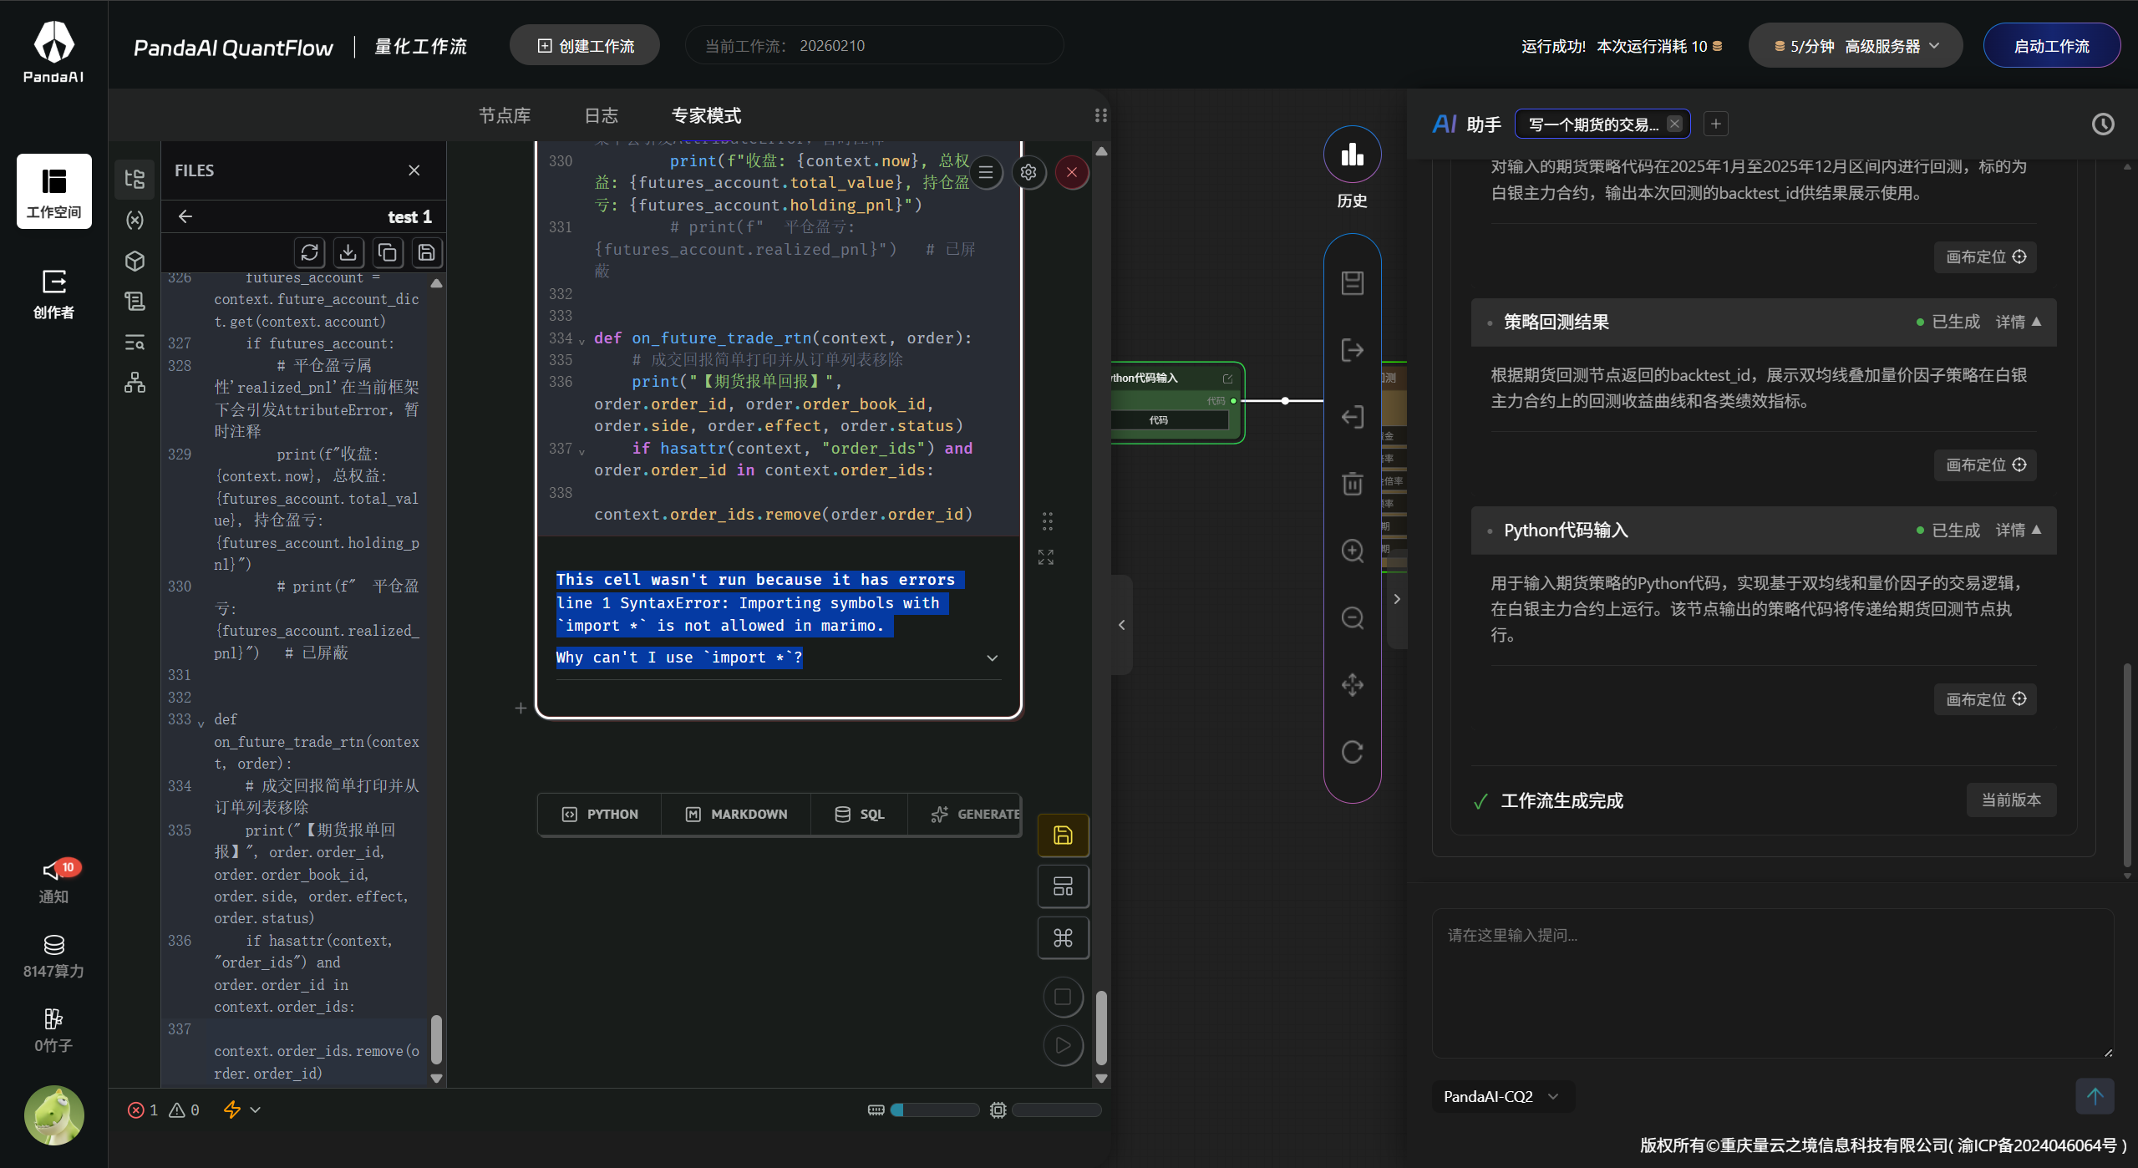Viewport: 2138px width, 1168px height.
Task: Expand "Why can't I use import *?"
Action: point(778,658)
